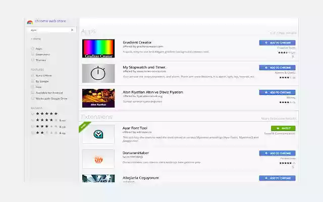Select the five-star rating filter
This screenshot has height=202, width=323.
coord(32,114)
